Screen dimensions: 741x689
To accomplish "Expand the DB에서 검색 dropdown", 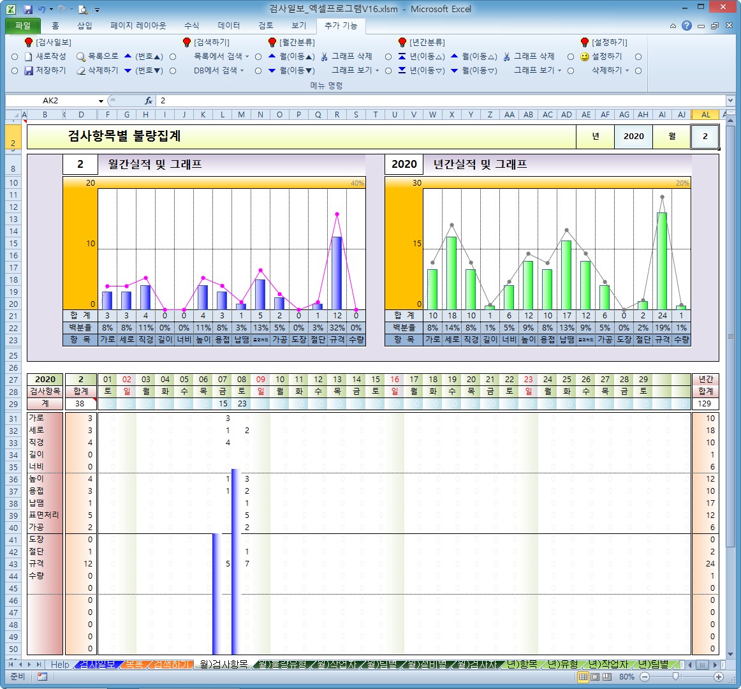I will click(219, 70).
